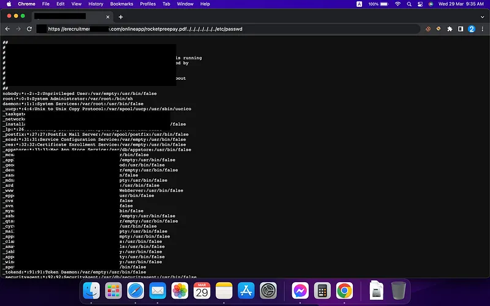Click the 'daemon' System Services line
The height and width of the screenshot is (306, 490).
point(73,103)
